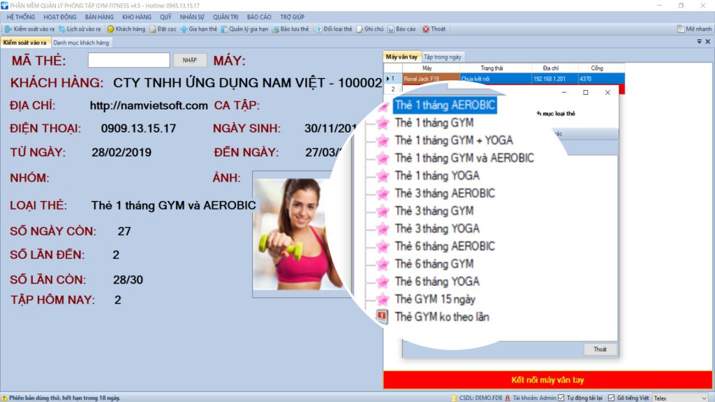Click the Đổi loại thẻ toolbar icon

tap(334, 29)
